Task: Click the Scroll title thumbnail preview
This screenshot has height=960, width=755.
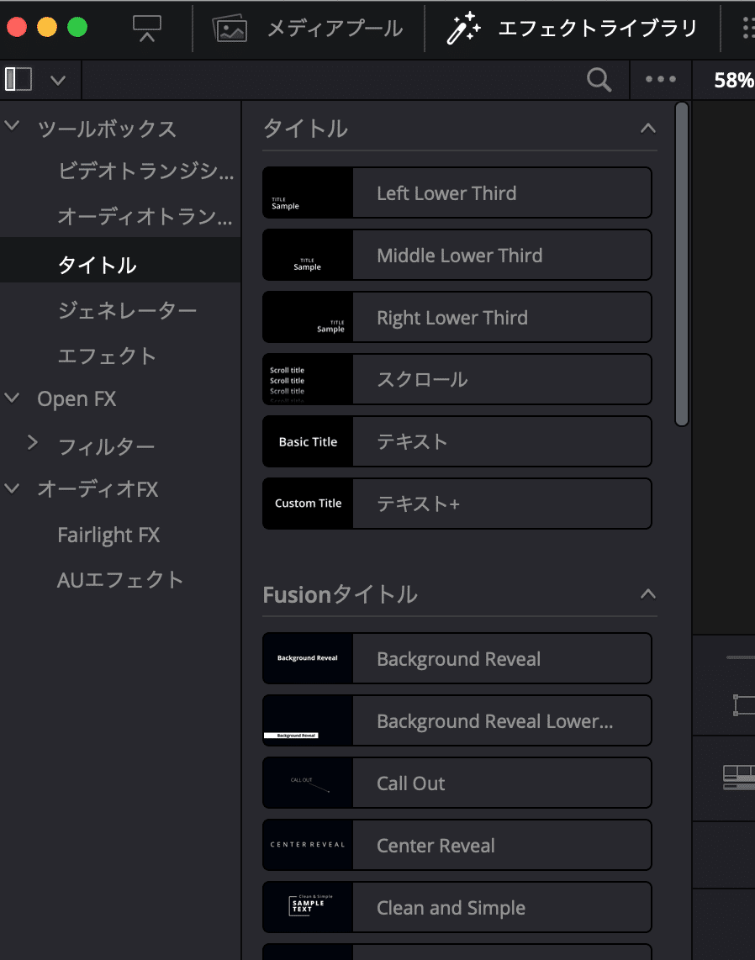Action: pos(308,380)
